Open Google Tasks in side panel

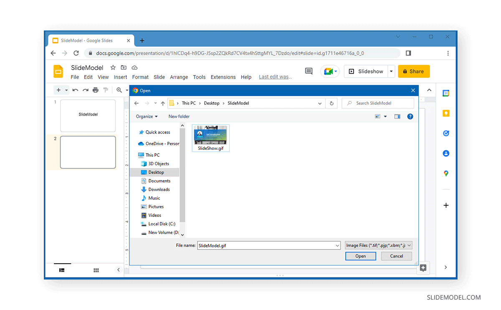click(446, 133)
